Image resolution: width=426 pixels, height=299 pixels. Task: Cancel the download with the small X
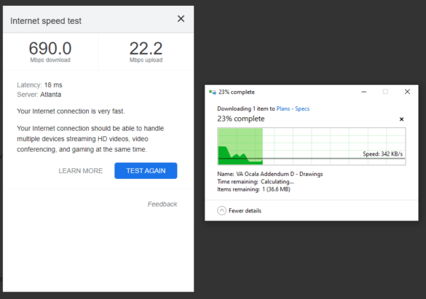[401, 119]
